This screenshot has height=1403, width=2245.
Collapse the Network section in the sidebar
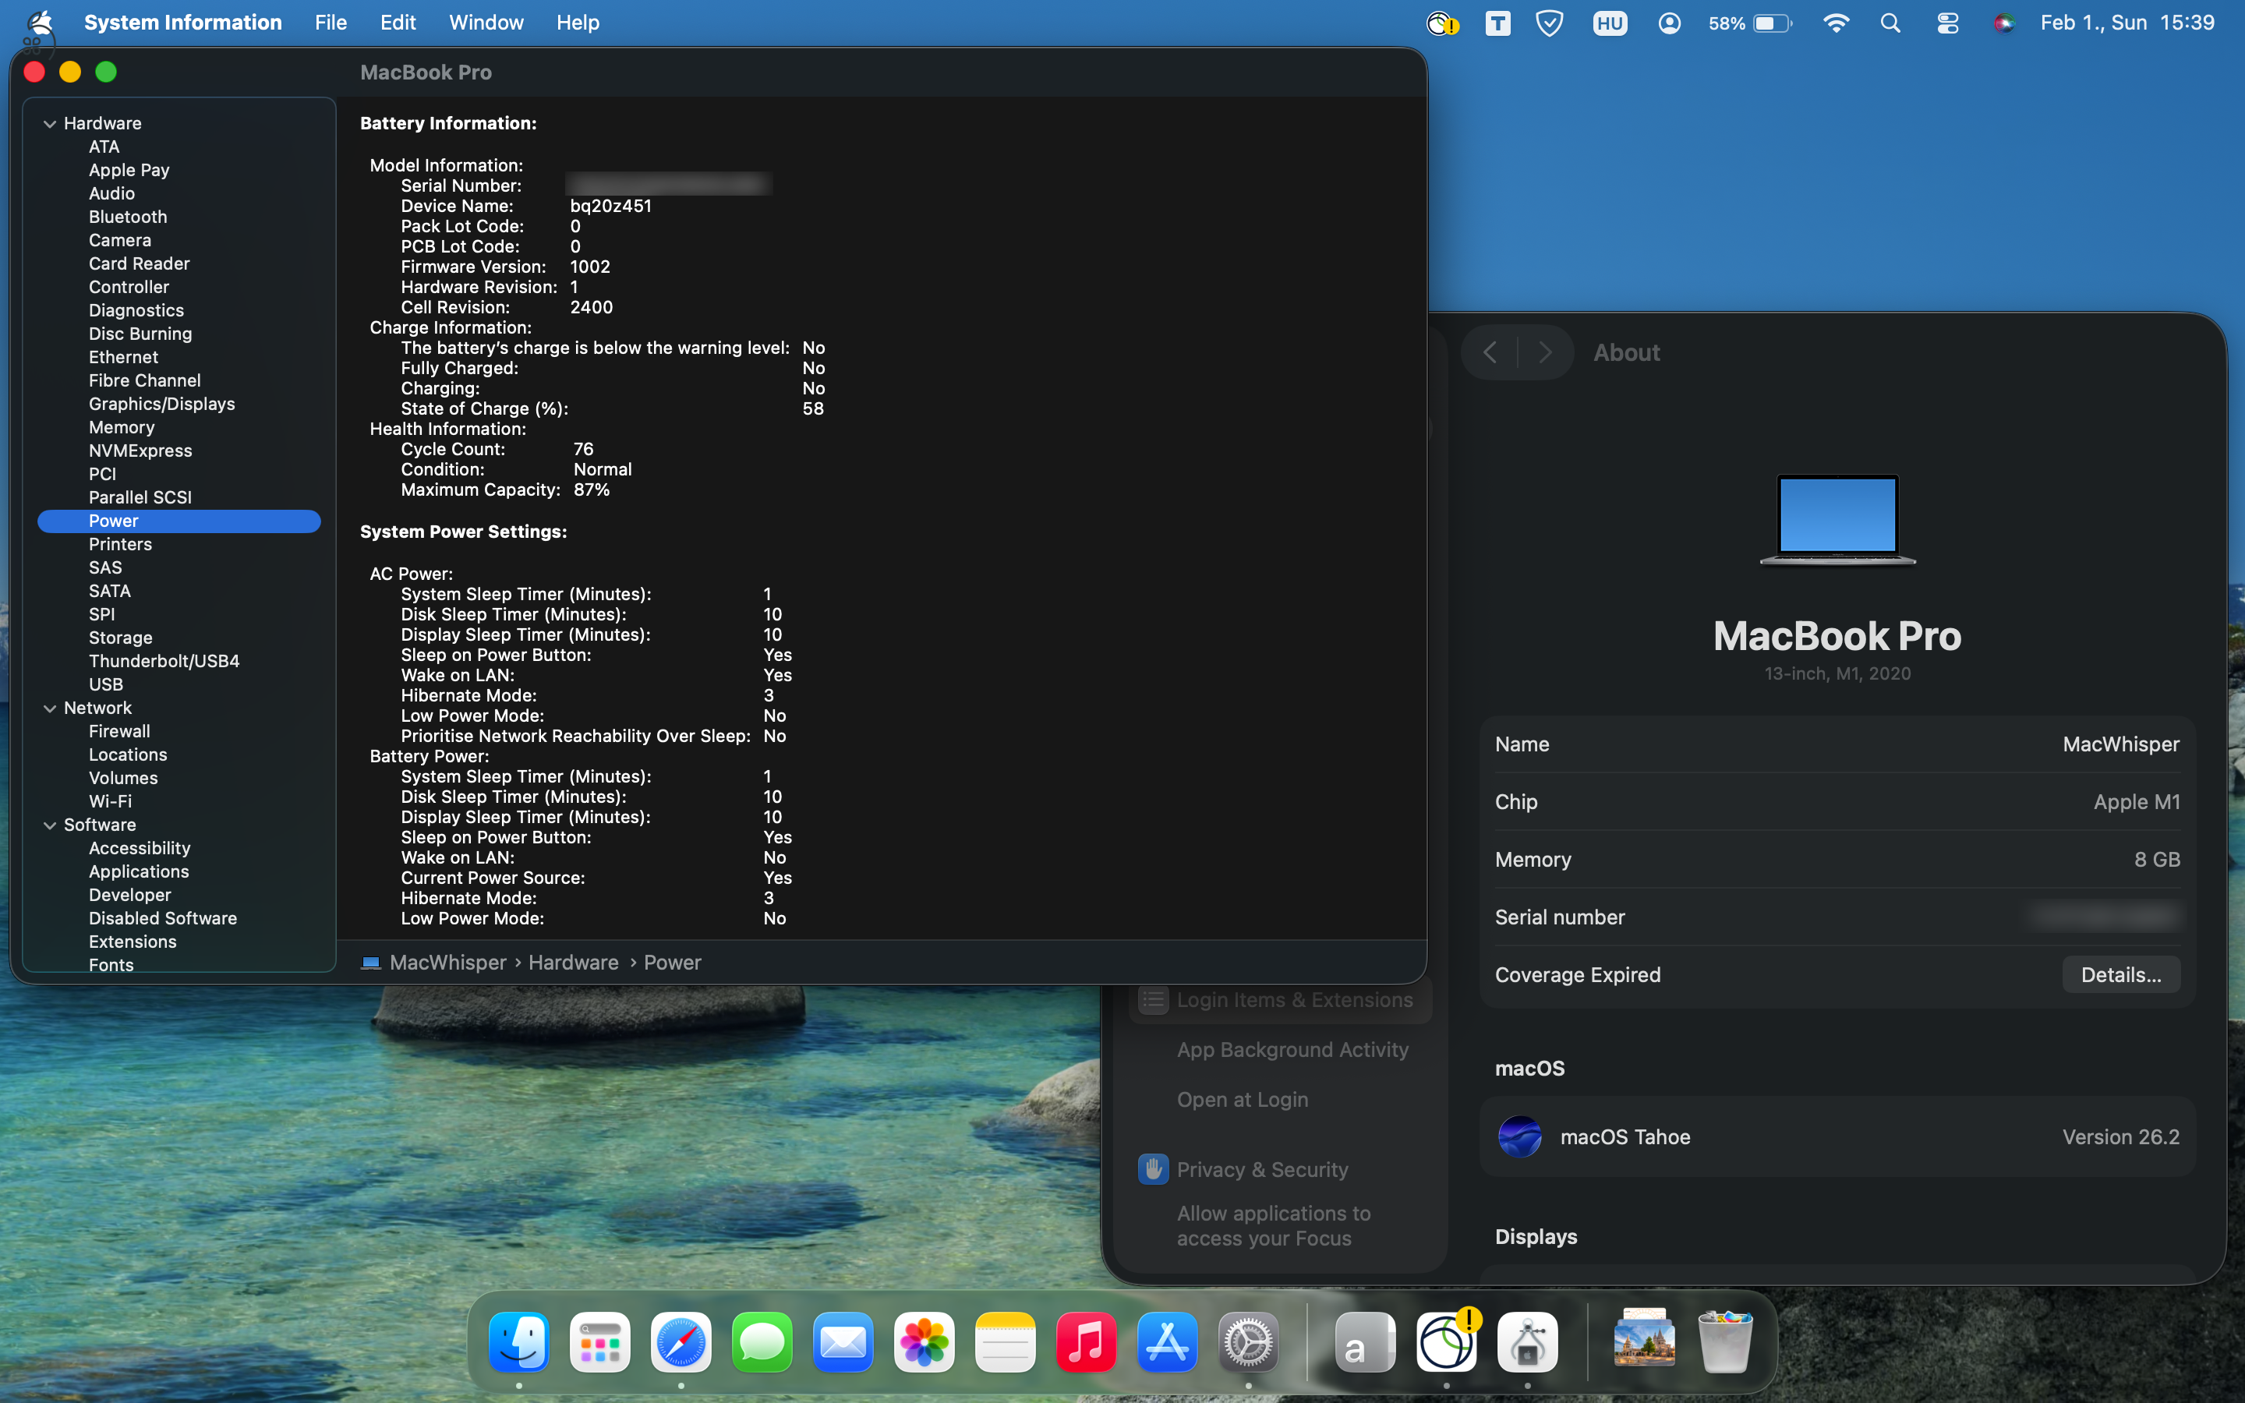click(49, 707)
